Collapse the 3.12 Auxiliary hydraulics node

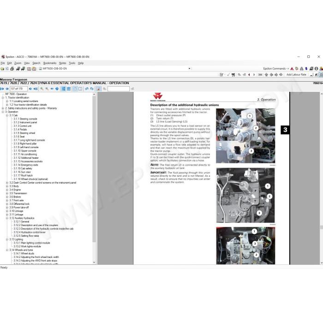[7, 218]
